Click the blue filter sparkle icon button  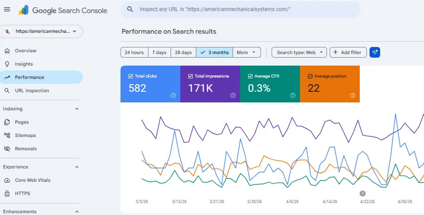pyautogui.click(x=375, y=52)
